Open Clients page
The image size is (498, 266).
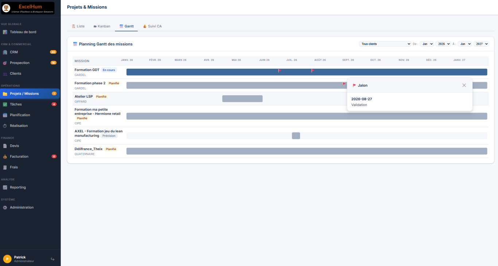pos(30,73)
